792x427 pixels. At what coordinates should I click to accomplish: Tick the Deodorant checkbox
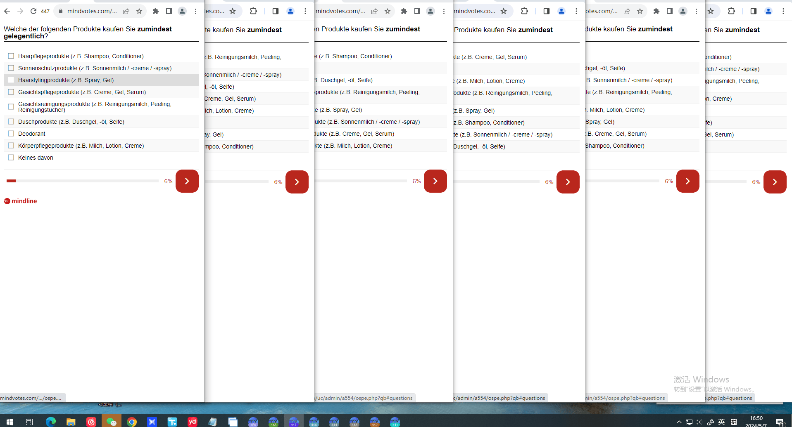tap(11, 134)
